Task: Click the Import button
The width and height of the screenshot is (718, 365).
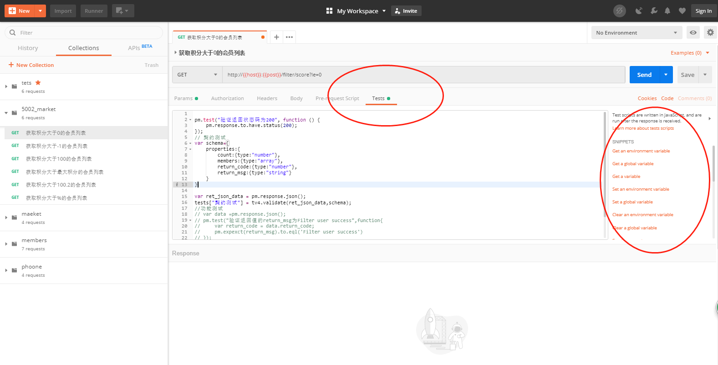Action: tap(63, 11)
